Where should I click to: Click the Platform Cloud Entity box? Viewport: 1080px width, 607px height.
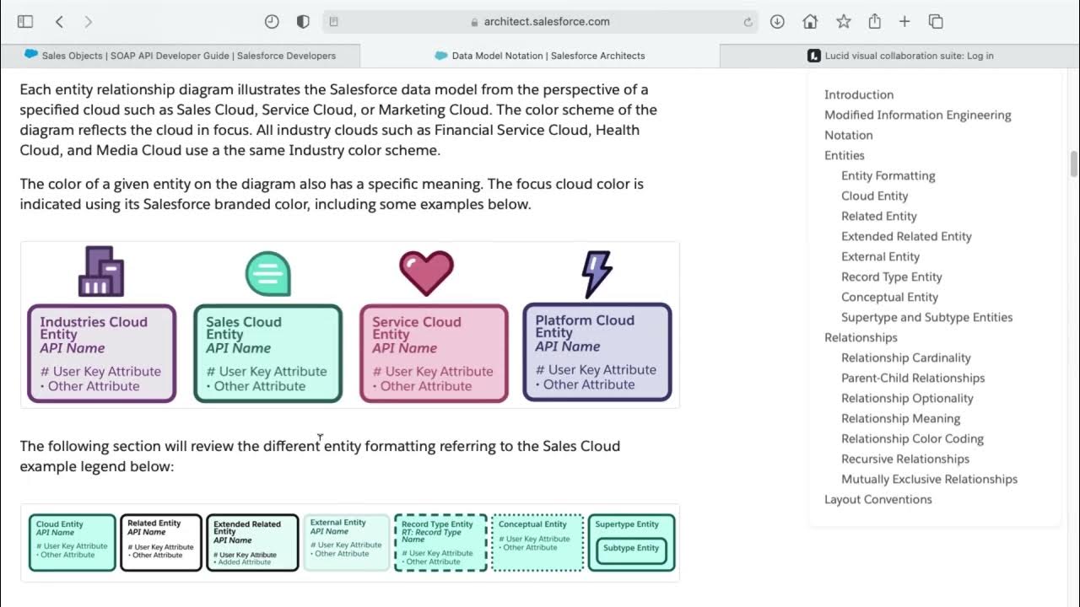(x=597, y=352)
